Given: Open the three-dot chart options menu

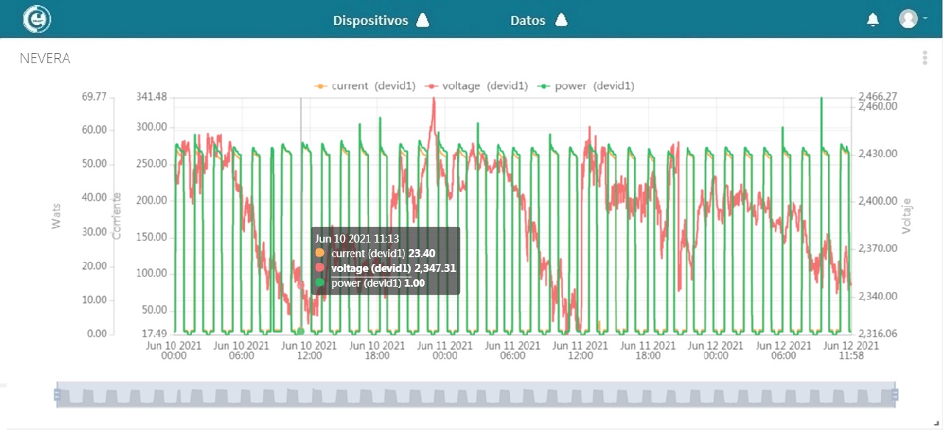Looking at the screenshot, I should [x=925, y=58].
